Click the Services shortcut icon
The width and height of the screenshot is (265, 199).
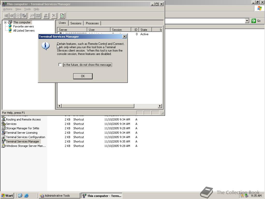(x=3, y=124)
